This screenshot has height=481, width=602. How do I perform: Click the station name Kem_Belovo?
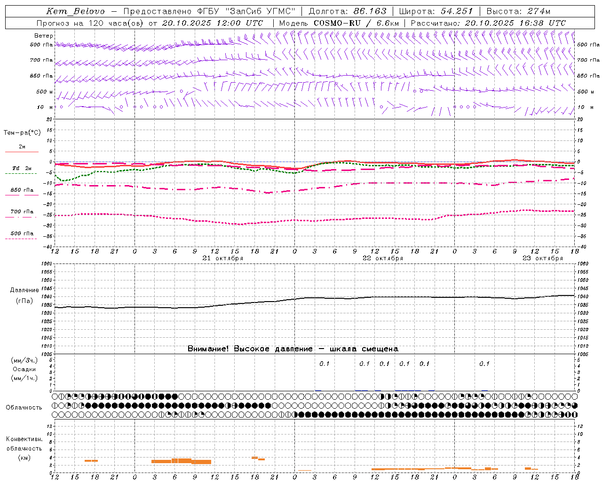[x=75, y=11]
